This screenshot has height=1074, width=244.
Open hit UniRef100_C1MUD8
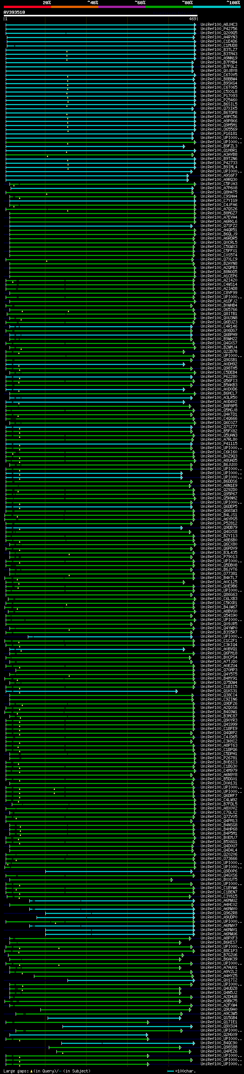coord(219,45)
